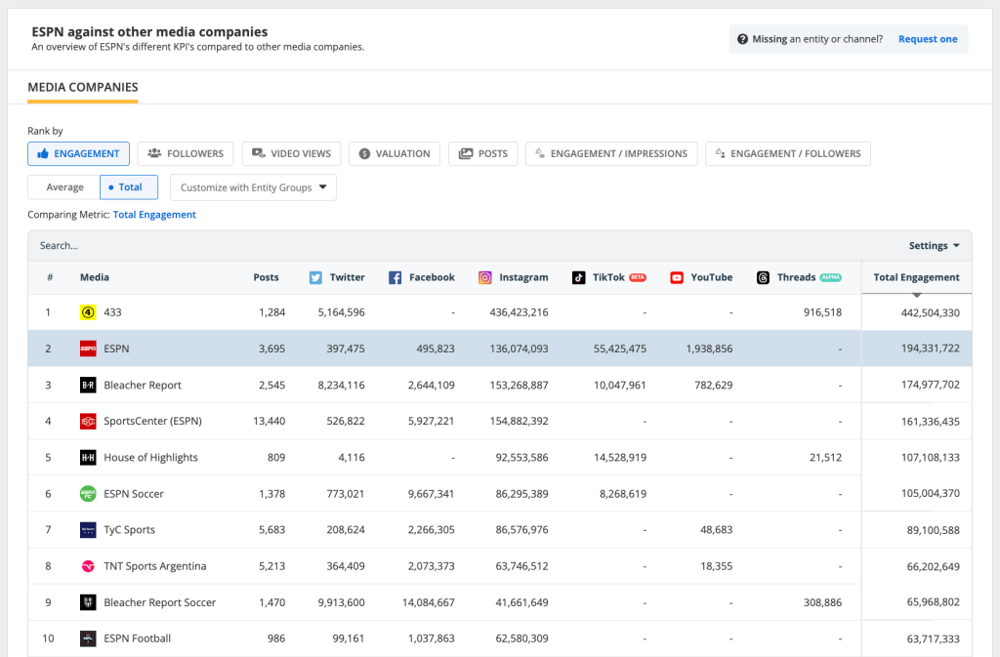The height and width of the screenshot is (657, 1000).
Task: Click the House of Highlights logo icon
Action: coord(88,458)
